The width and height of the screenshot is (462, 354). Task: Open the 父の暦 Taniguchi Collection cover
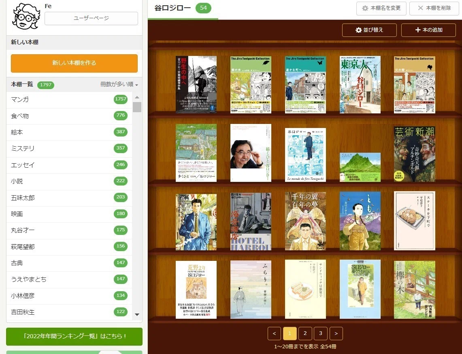click(x=415, y=85)
